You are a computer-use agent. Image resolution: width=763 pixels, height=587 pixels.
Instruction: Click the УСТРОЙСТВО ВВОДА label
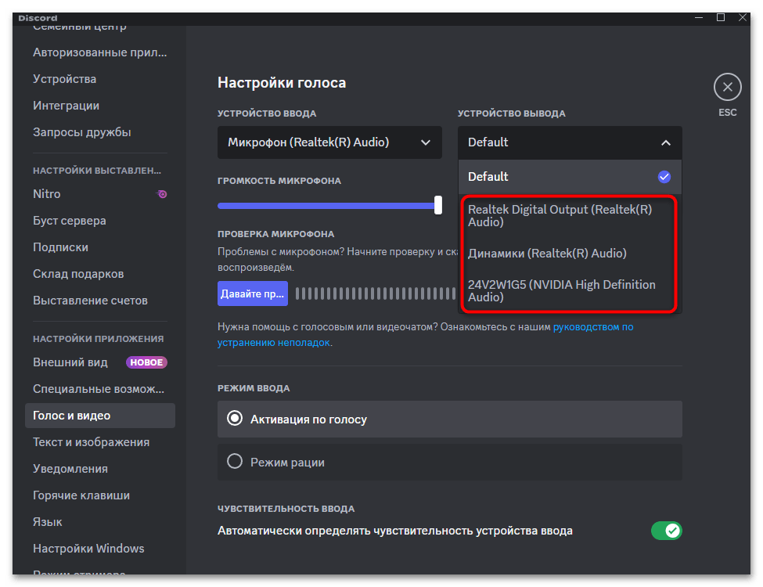(x=267, y=113)
